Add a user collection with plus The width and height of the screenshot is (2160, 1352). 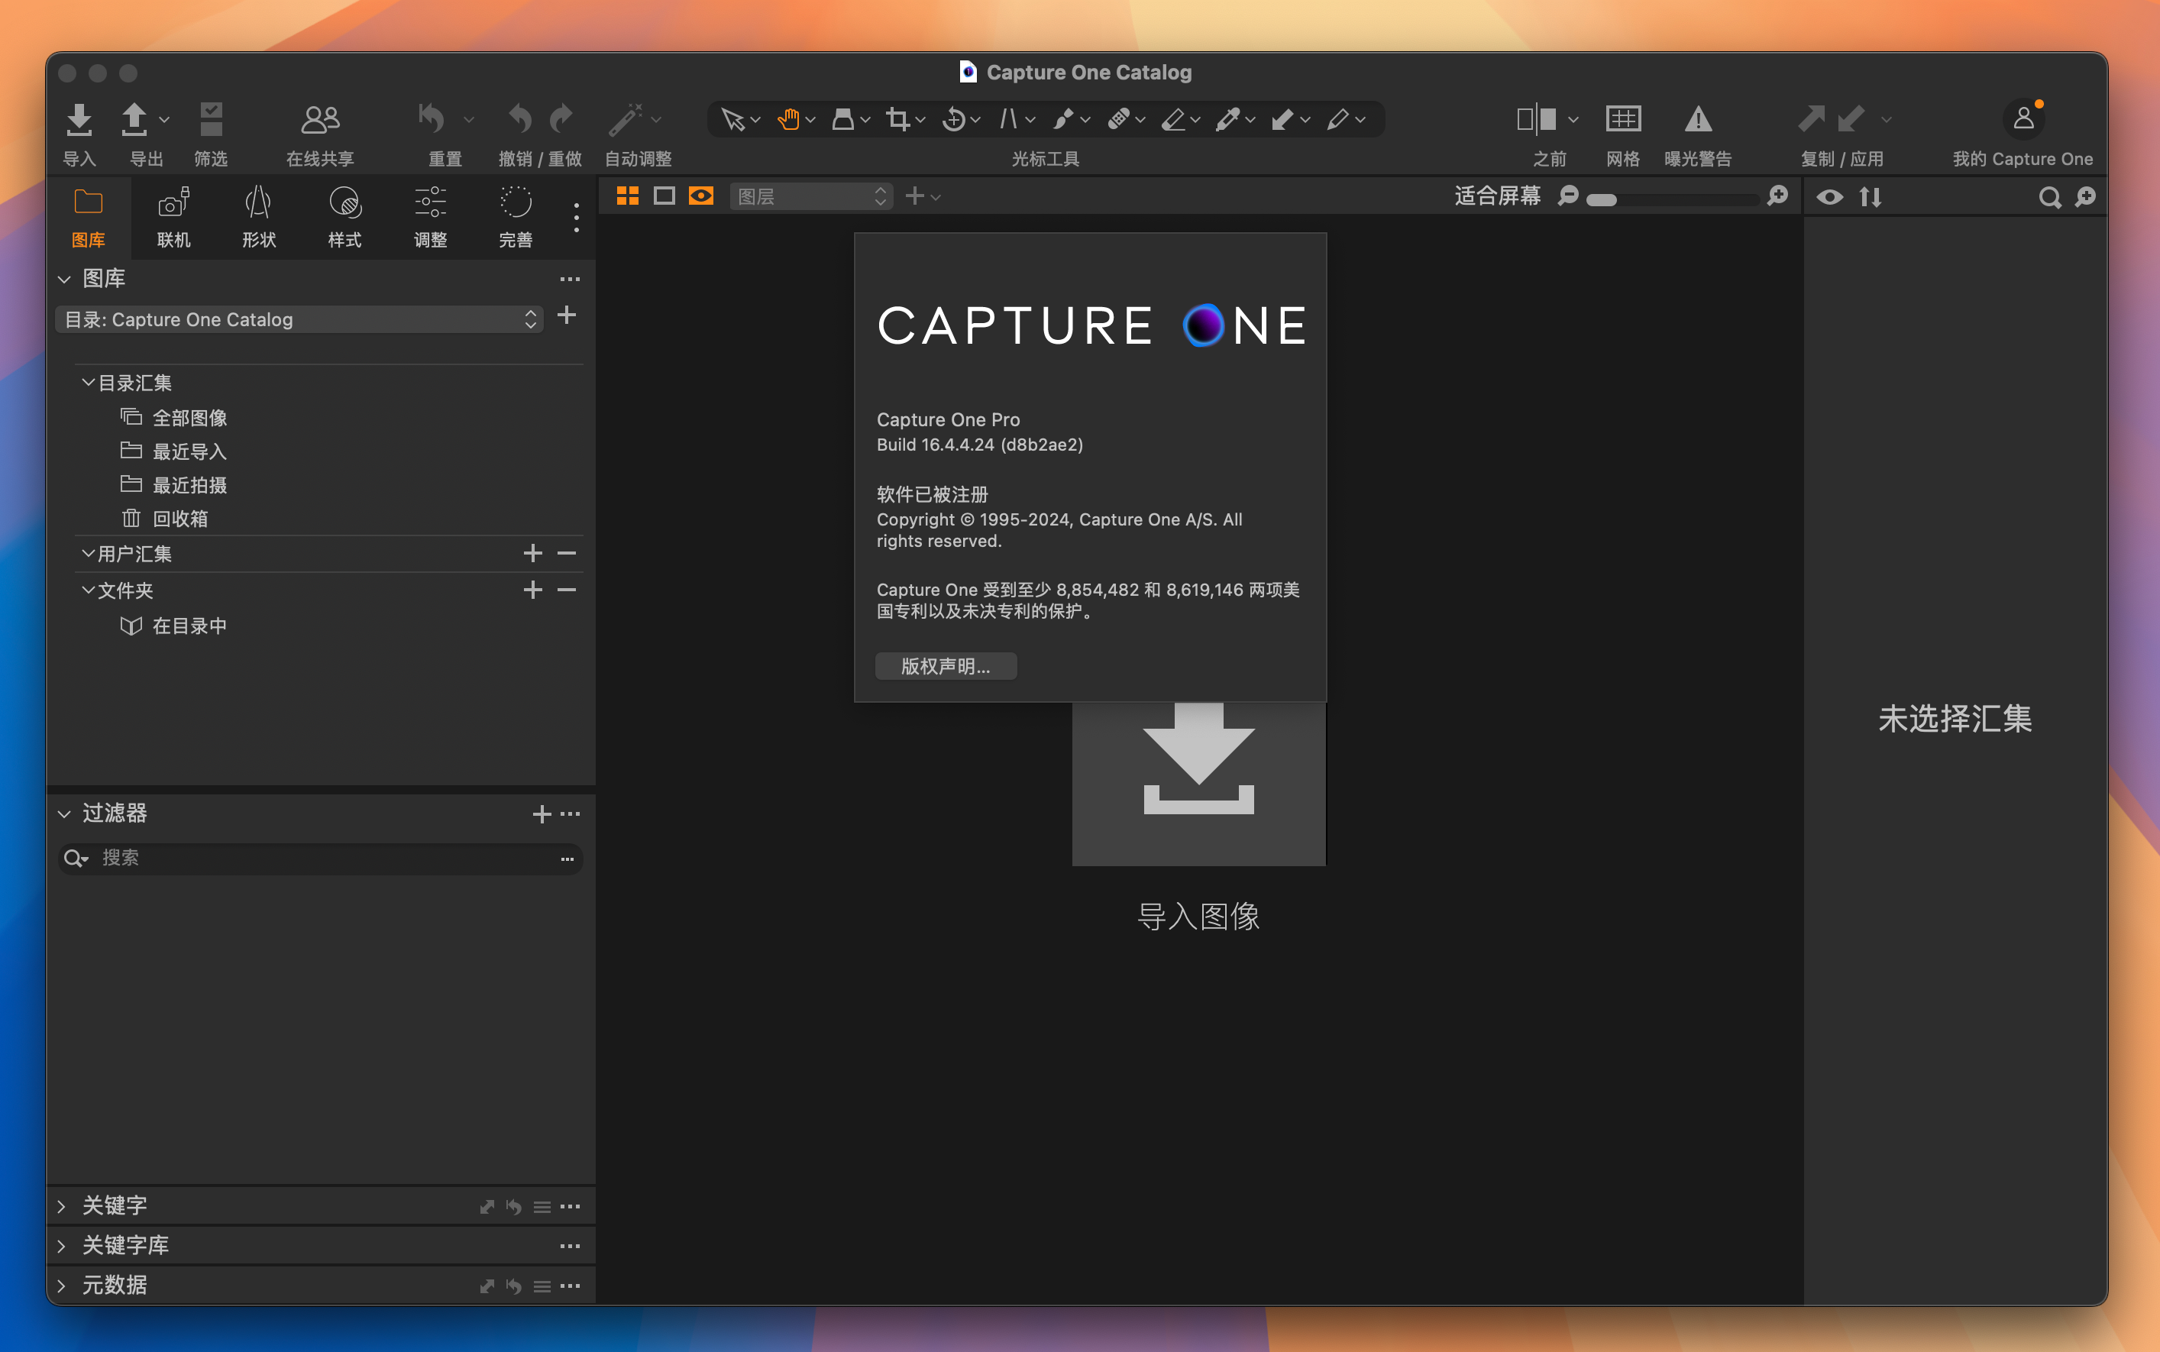click(533, 554)
